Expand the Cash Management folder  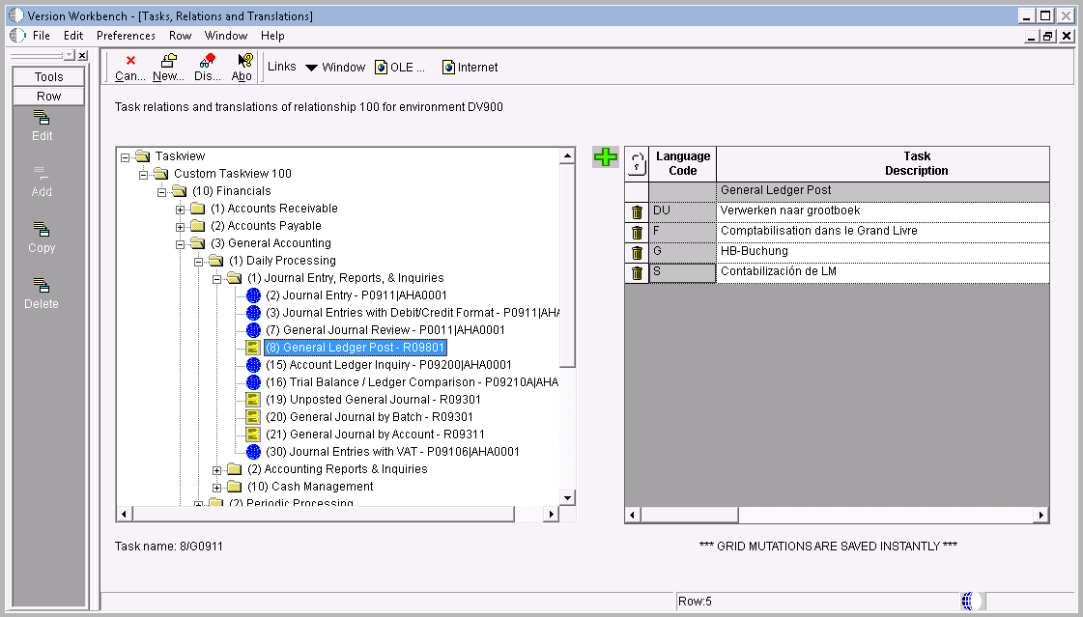(217, 487)
